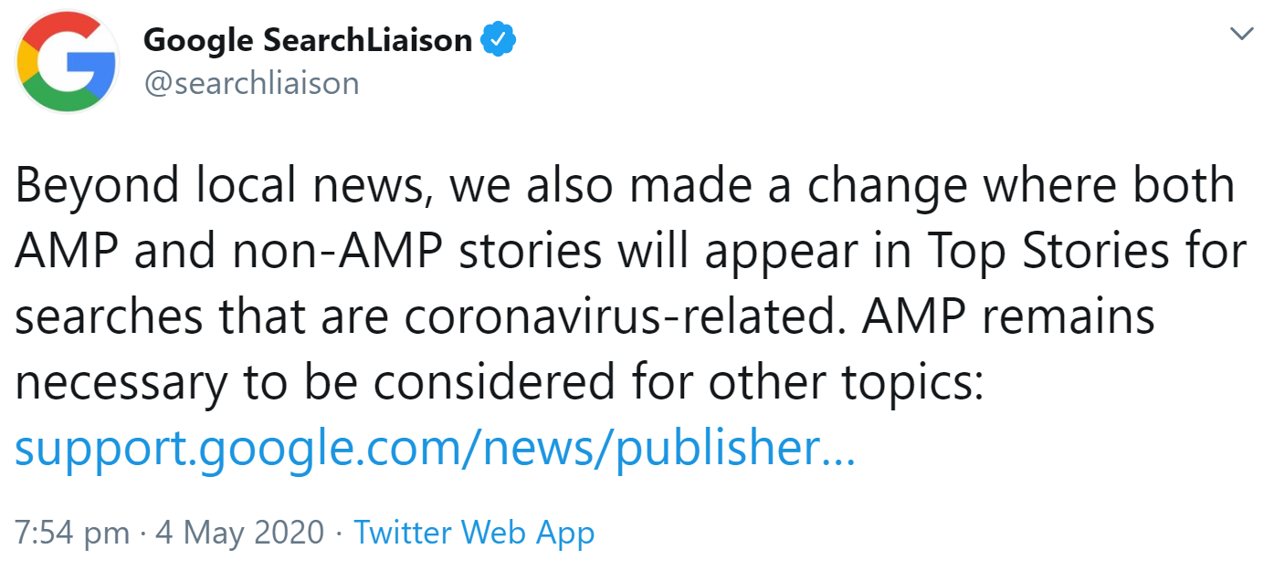This screenshot has height=570, width=1274.
Task: Click the Google logo profile avatar
Action: point(68,63)
